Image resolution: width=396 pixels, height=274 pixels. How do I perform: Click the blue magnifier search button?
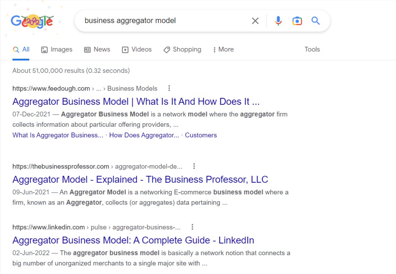[316, 21]
